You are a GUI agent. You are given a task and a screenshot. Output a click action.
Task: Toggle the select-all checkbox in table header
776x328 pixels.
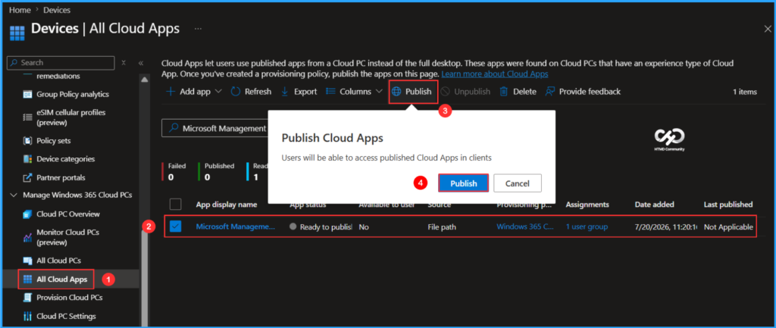pyautogui.click(x=176, y=205)
